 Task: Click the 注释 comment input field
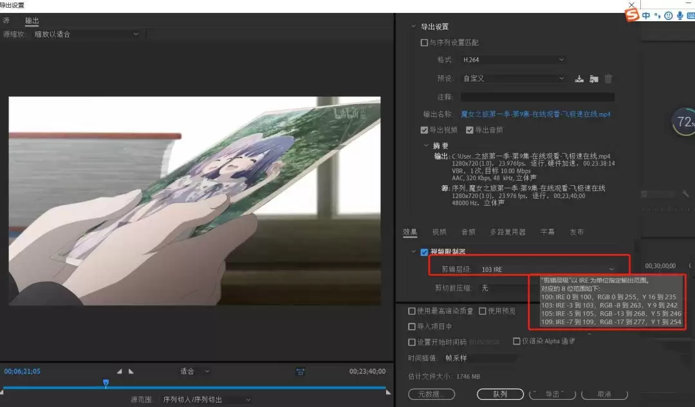click(x=537, y=97)
